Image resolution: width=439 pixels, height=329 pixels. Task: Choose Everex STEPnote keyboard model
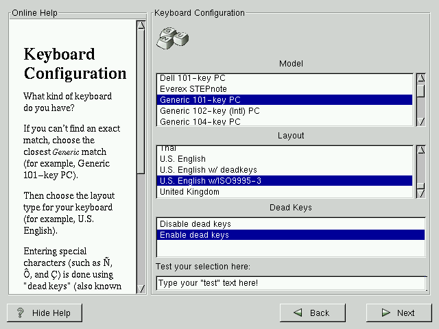tap(193, 89)
